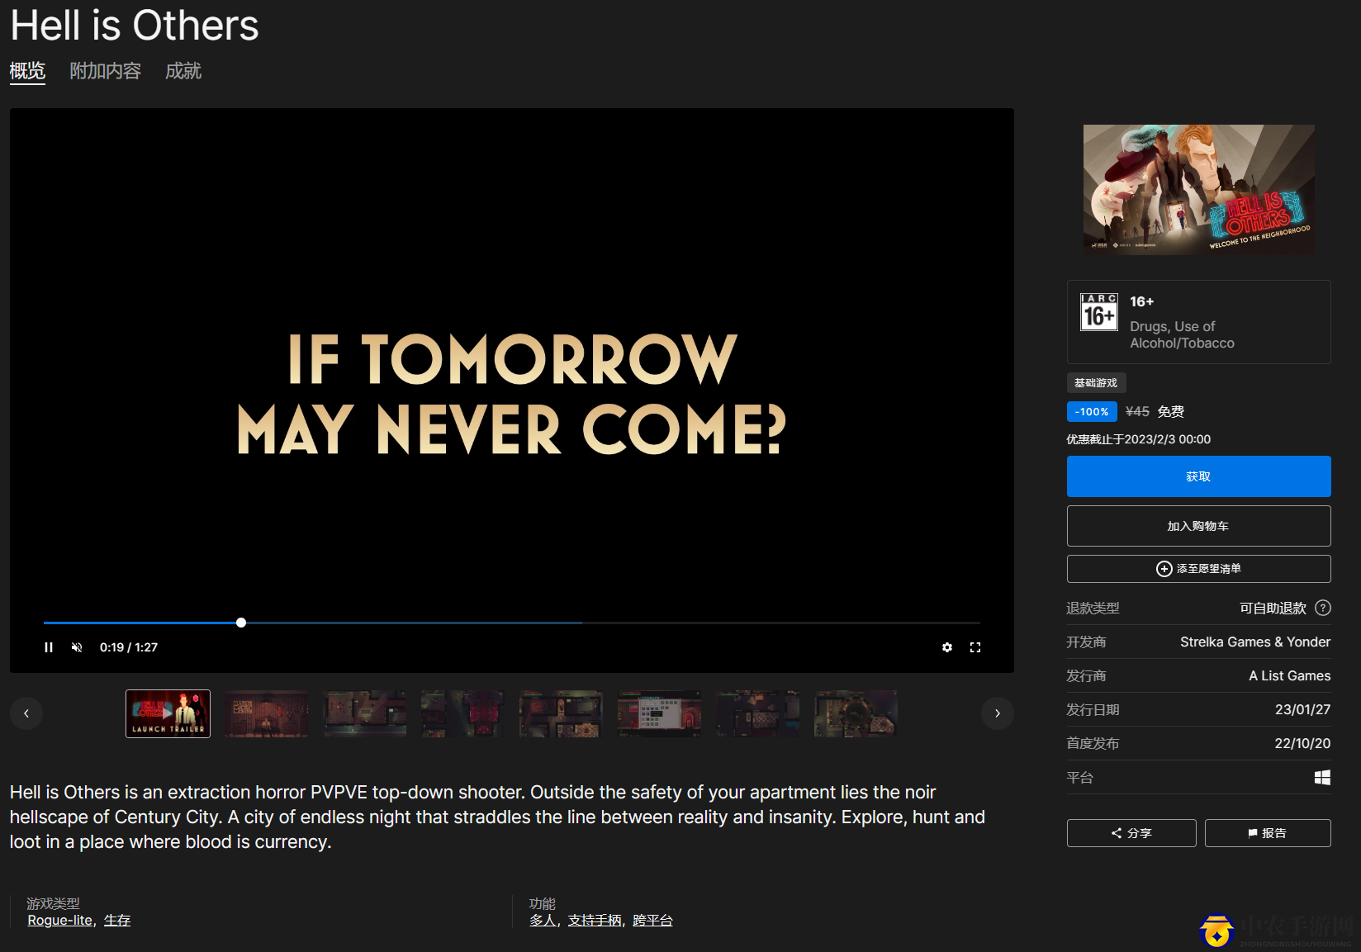The width and height of the screenshot is (1361, 952).
Task: Go to previous media thumbnails arrow
Action: (26, 713)
